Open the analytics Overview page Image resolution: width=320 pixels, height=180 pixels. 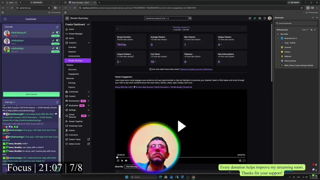72,47
